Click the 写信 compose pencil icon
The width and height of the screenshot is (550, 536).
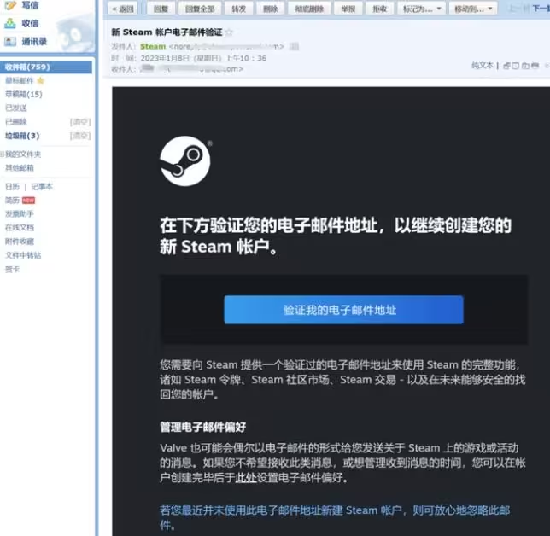pyautogui.click(x=10, y=5)
